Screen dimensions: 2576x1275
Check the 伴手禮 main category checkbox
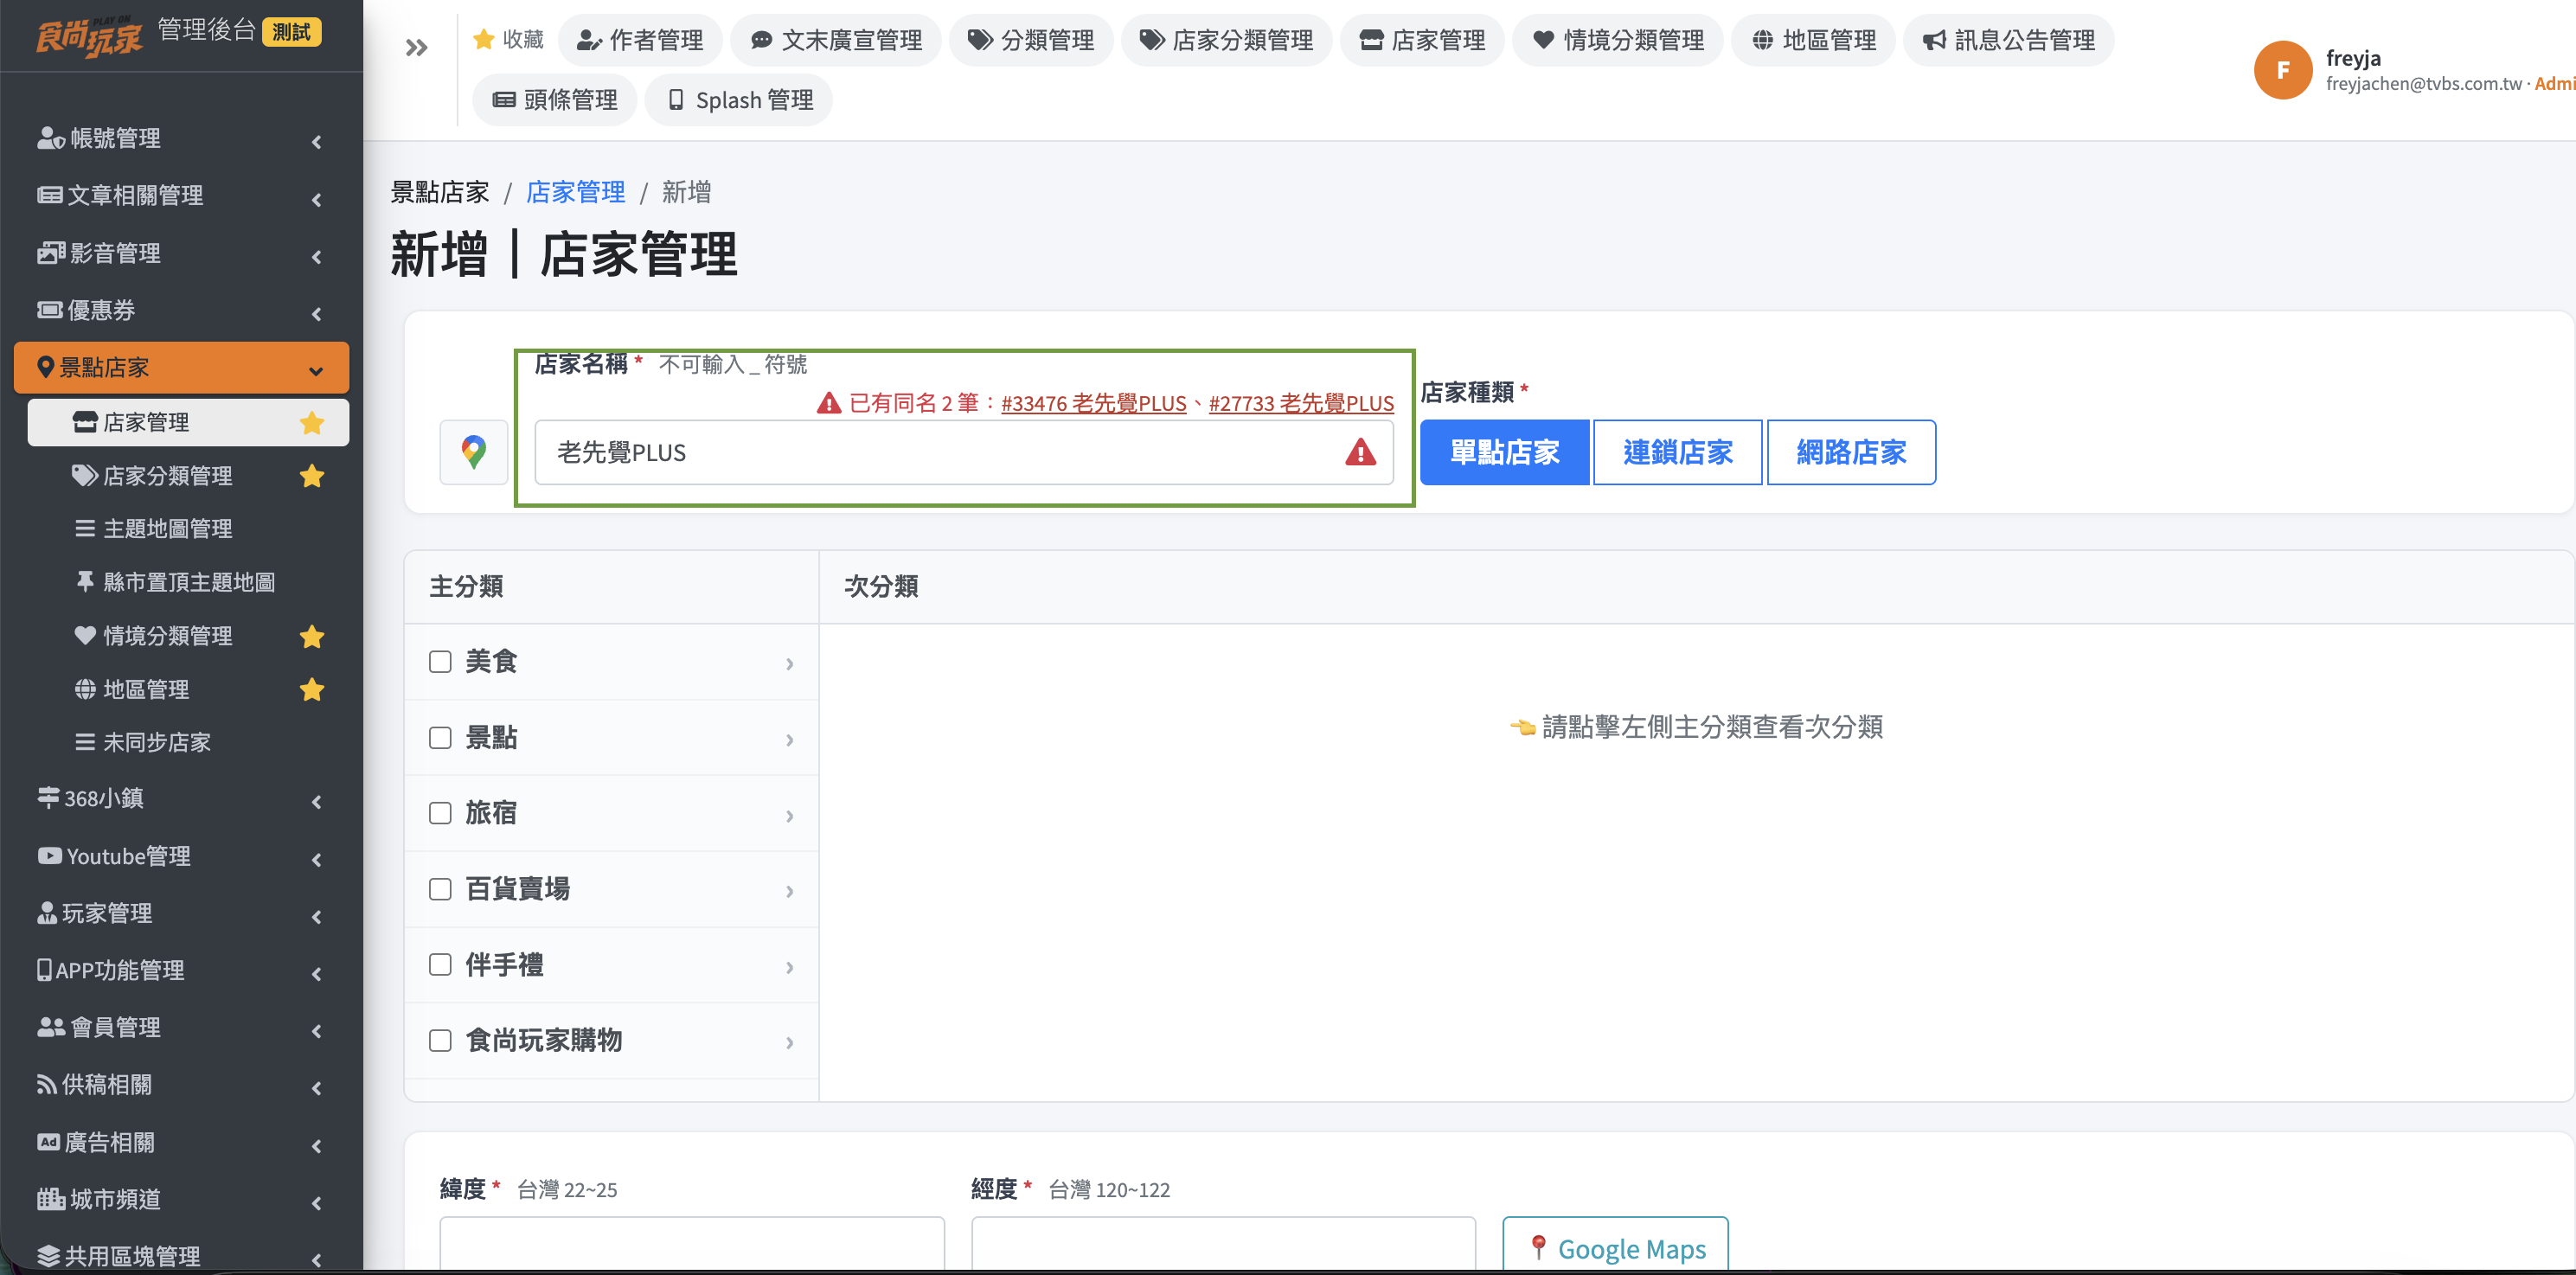pos(440,965)
